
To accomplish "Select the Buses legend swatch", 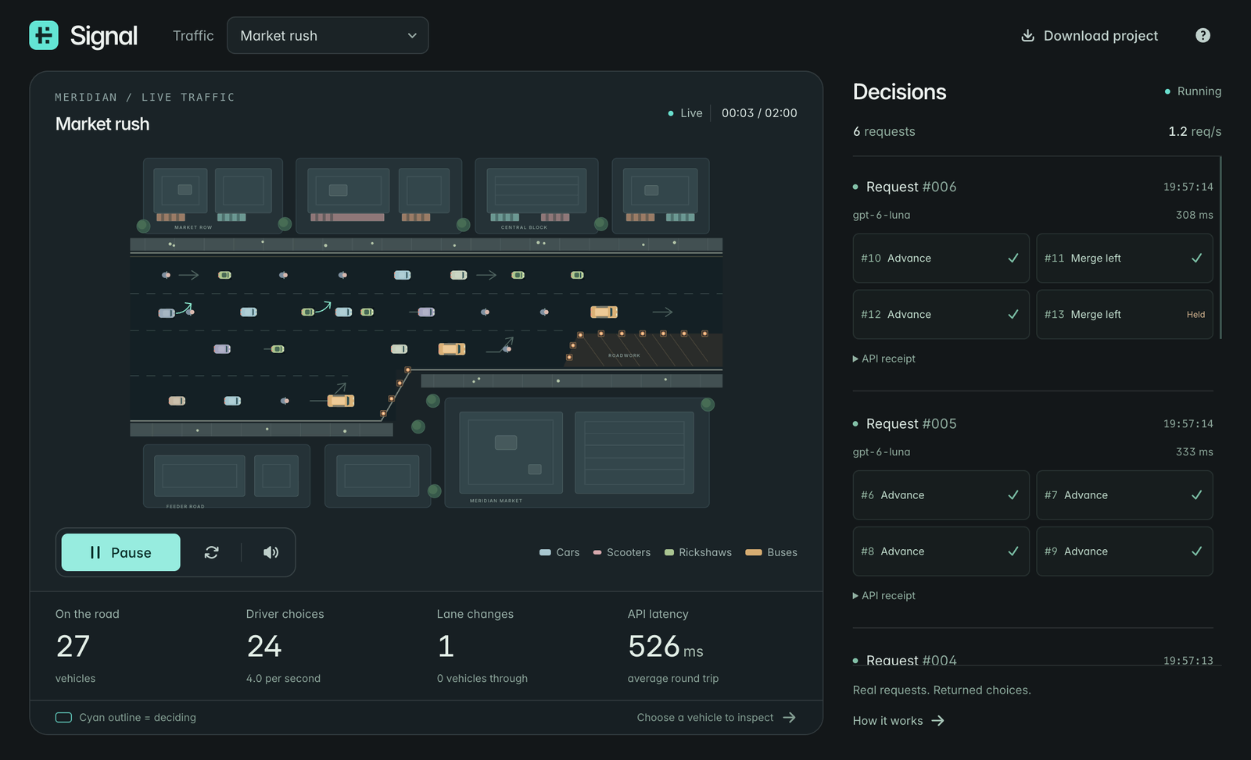I will tap(754, 552).
